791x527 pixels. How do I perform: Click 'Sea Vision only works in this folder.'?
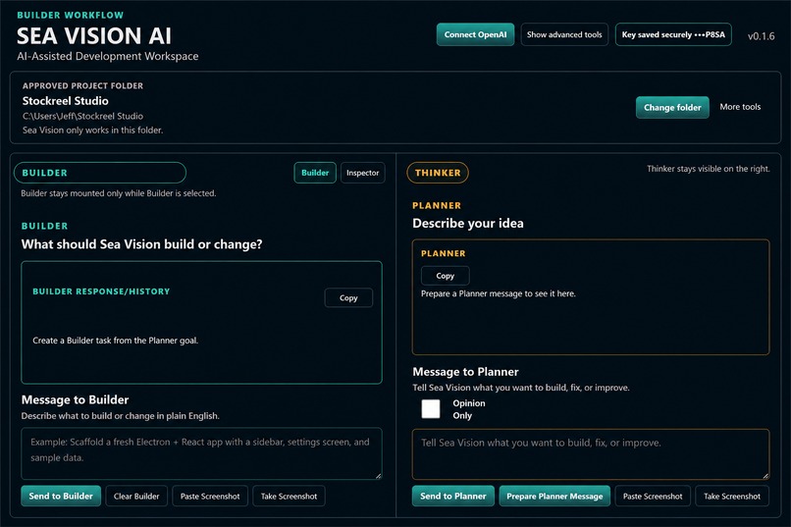click(x=92, y=131)
